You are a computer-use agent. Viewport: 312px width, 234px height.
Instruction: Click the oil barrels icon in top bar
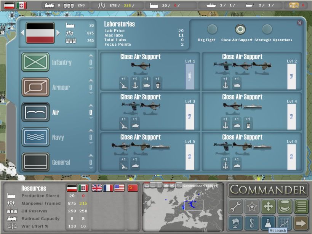click(x=69, y=5)
